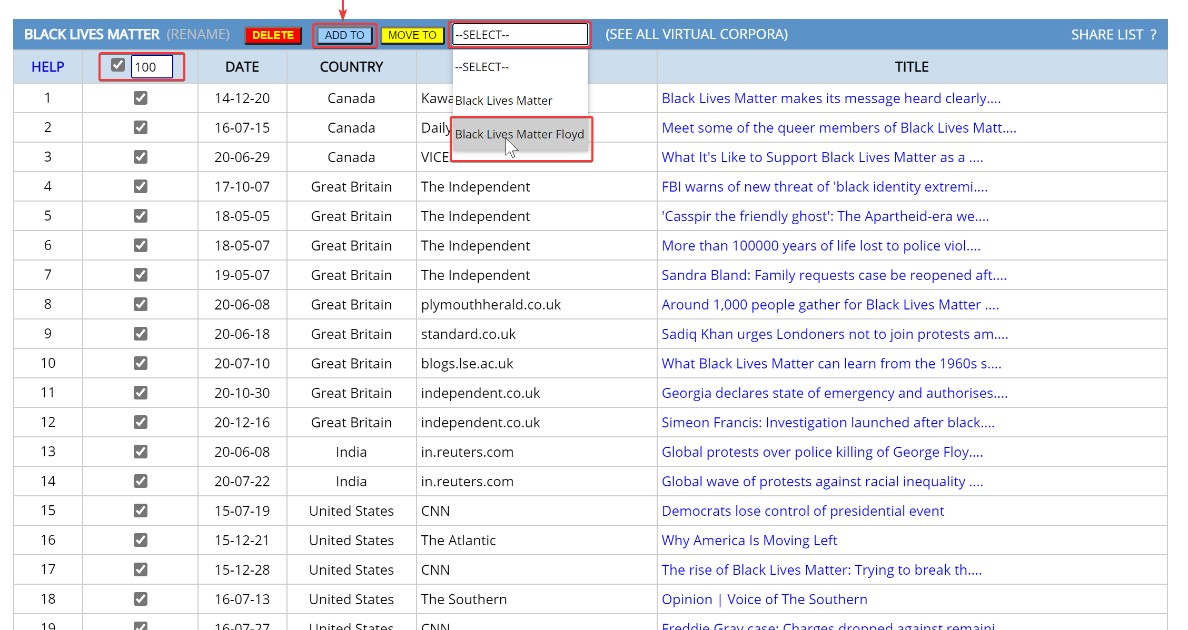Image resolution: width=1188 pixels, height=630 pixels.
Task: Open 'More than 100000 years of life lost' link
Action: coord(821,246)
